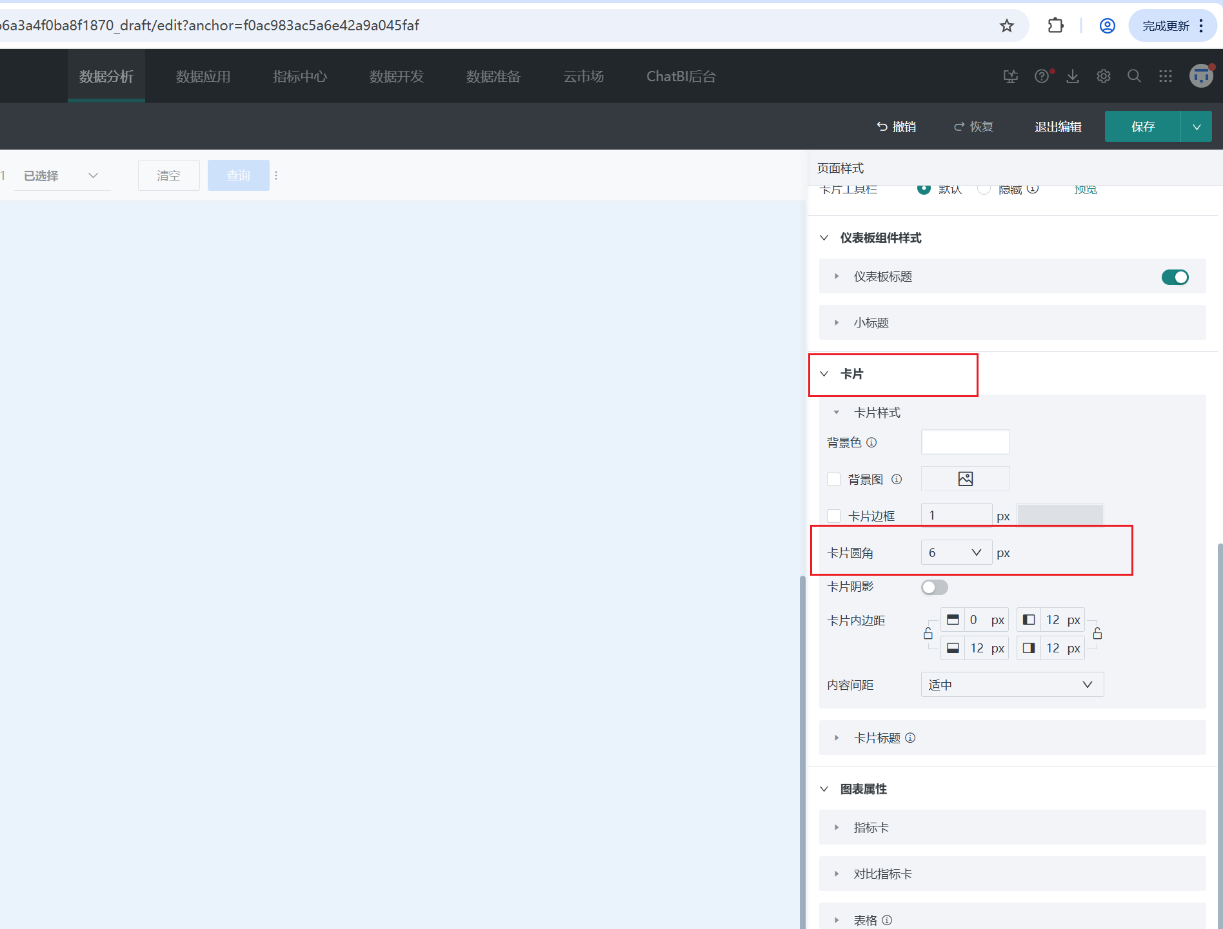Open the browser extensions puzzle icon
The width and height of the screenshot is (1223, 929).
click(1055, 26)
